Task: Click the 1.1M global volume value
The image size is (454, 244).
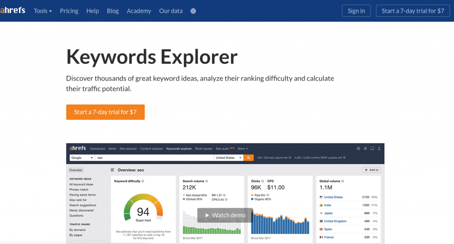Action: pos(326,188)
